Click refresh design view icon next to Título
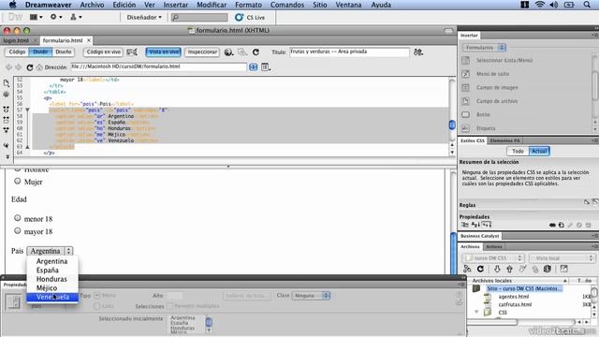This screenshot has width=599, height=337. click(256, 52)
